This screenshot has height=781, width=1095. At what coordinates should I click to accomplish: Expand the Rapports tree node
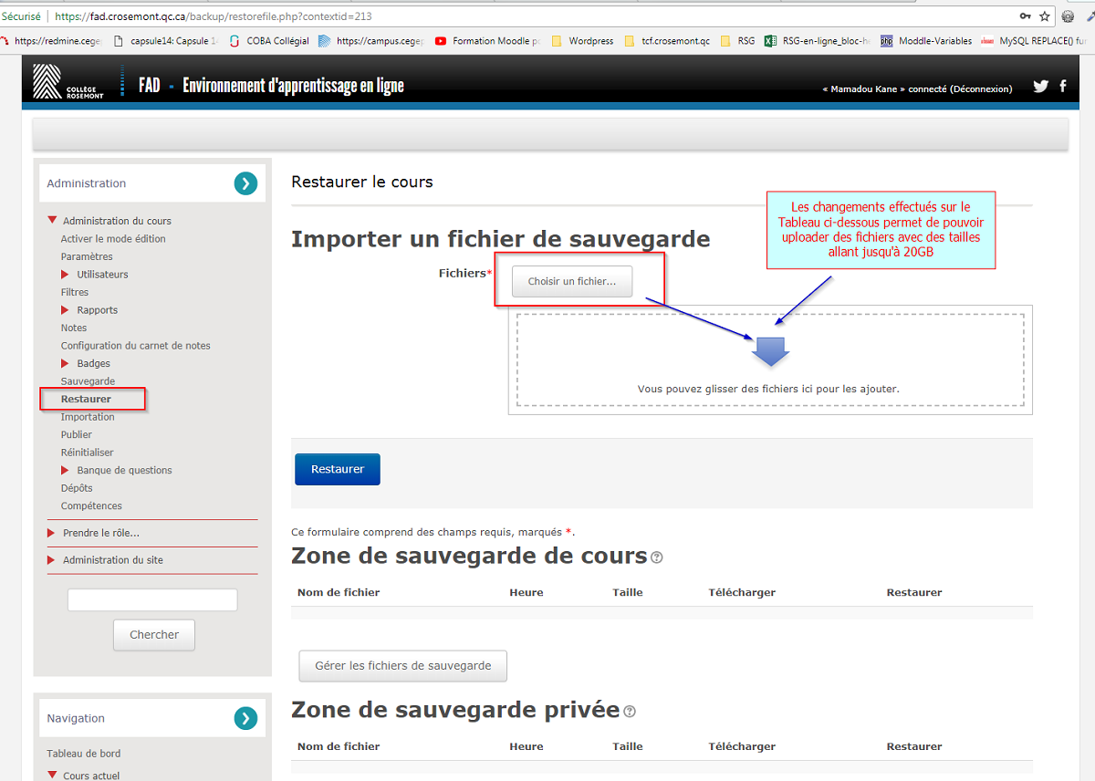tap(65, 310)
